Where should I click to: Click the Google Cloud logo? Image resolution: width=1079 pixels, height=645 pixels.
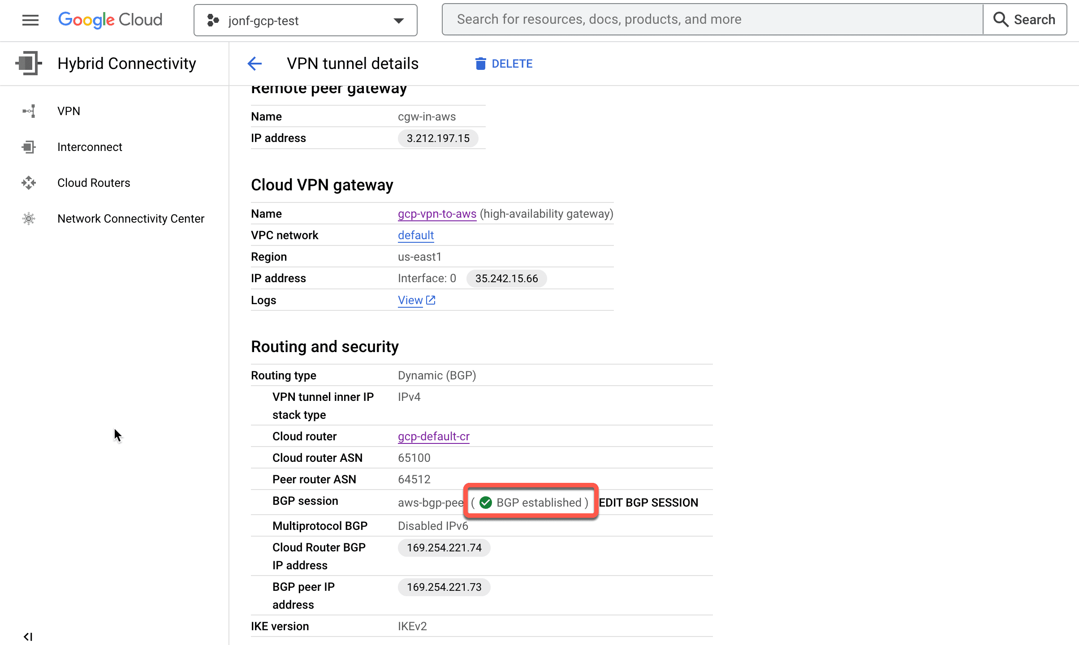[x=110, y=20]
